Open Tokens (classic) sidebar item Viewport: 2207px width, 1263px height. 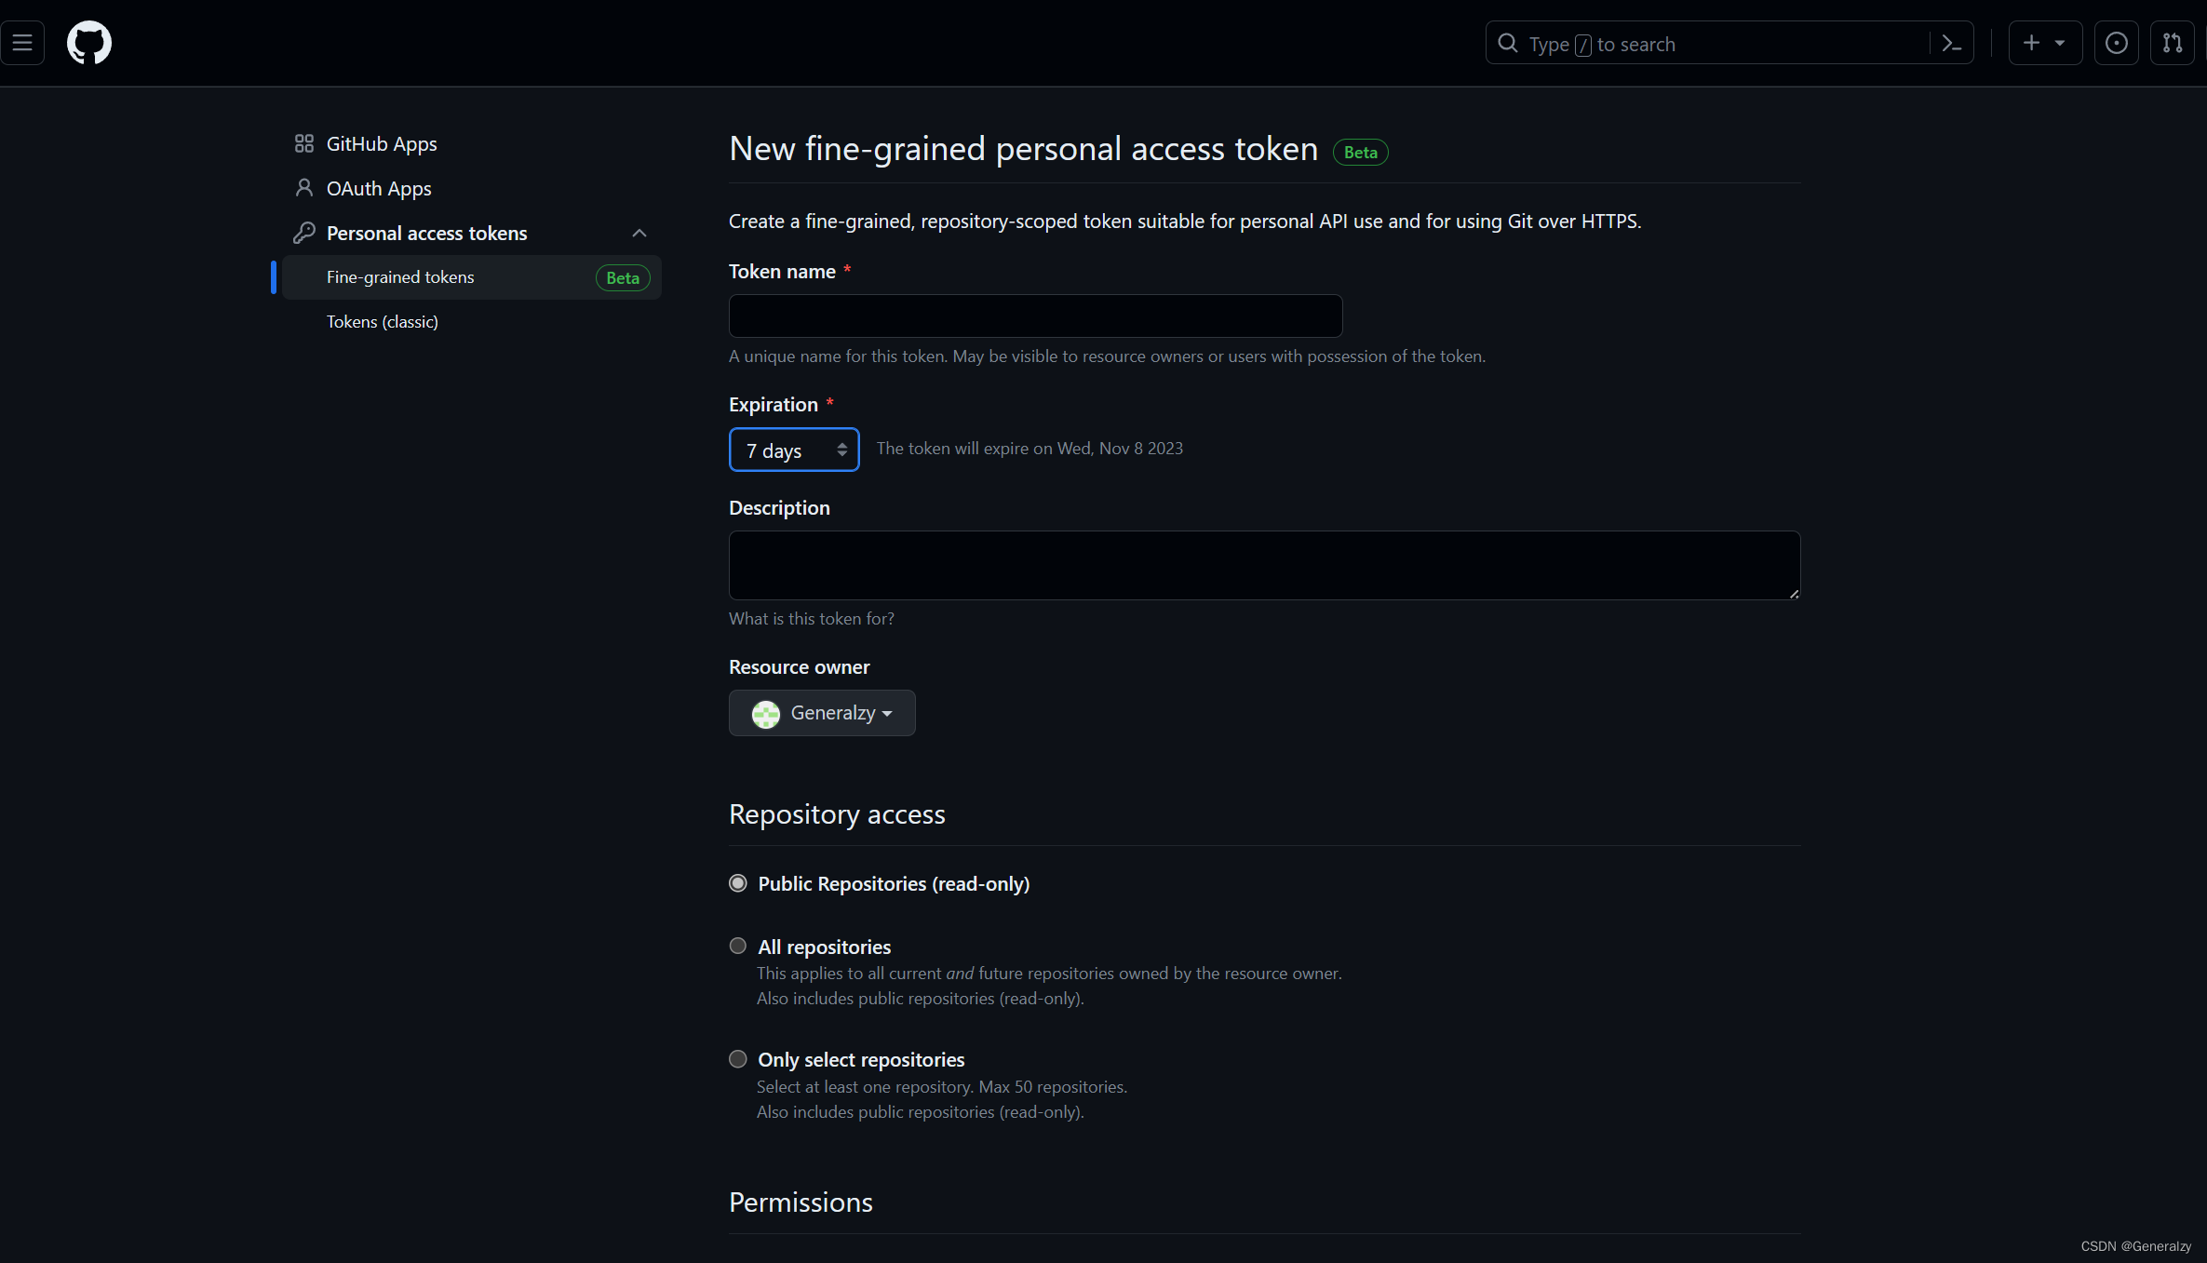pyautogui.click(x=383, y=322)
